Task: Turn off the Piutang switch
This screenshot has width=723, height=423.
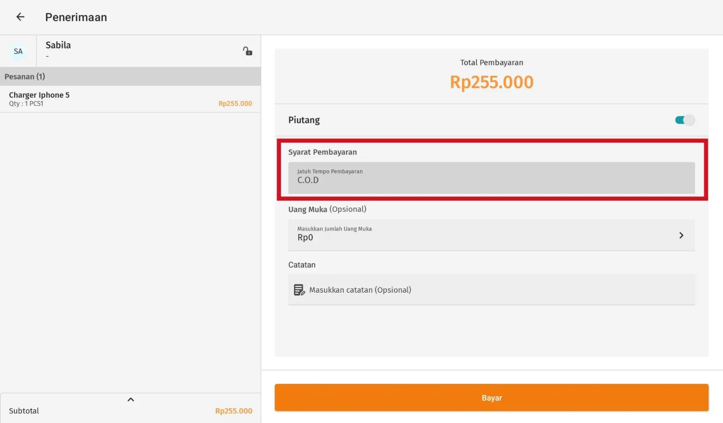Action: tap(684, 120)
